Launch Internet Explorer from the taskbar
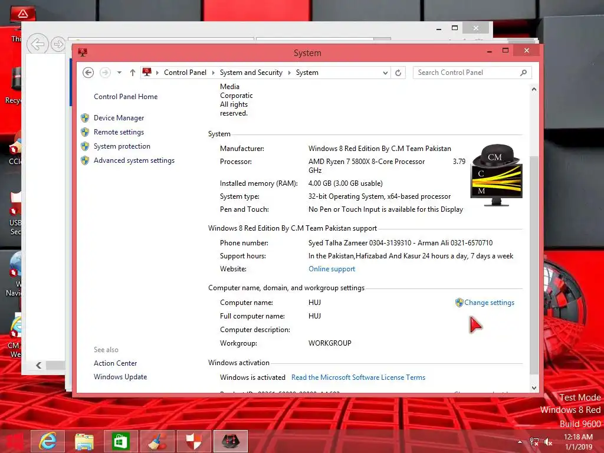Image resolution: width=604 pixels, height=453 pixels. click(x=48, y=441)
